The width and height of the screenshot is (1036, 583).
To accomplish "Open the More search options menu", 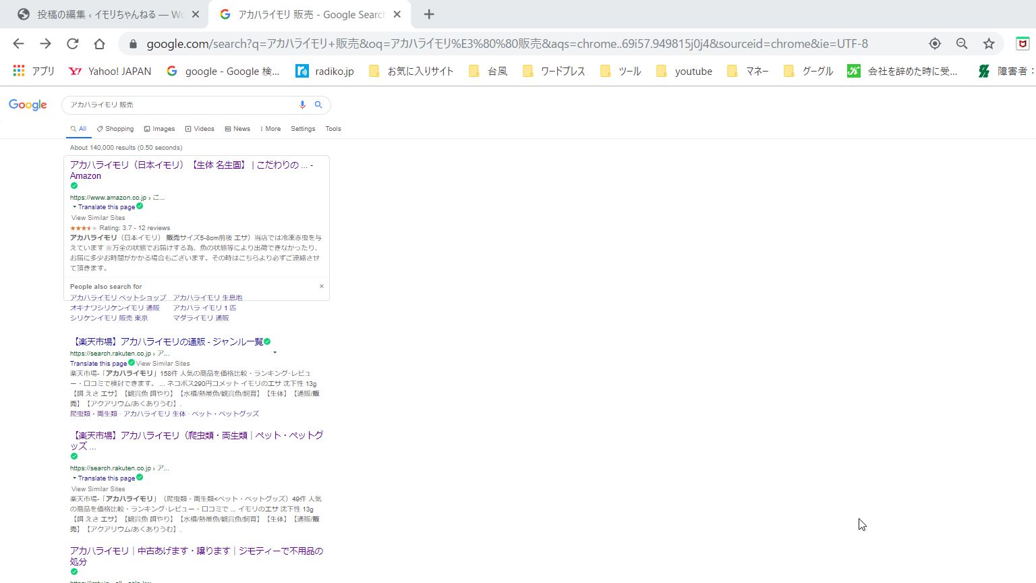I will [270, 129].
